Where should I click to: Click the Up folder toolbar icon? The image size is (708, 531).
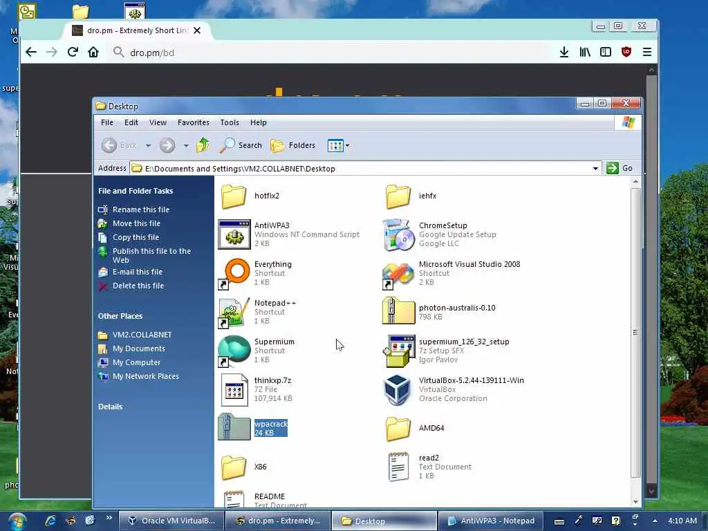coord(203,145)
